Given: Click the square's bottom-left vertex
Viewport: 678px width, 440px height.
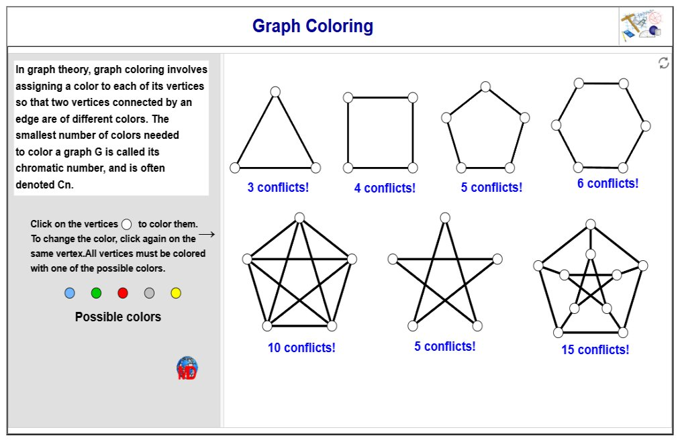Looking at the screenshot, I should pyautogui.click(x=348, y=168).
